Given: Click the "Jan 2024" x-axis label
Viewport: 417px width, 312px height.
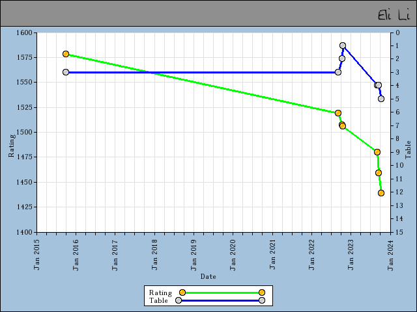Looking at the screenshot, I should tap(390, 255).
